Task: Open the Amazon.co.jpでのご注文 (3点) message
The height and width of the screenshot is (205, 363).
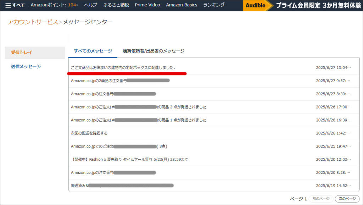Action: click(x=214, y=146)
